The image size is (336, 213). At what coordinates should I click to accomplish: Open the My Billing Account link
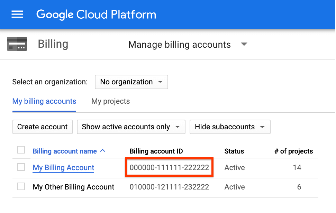click(x=63, y=168)
